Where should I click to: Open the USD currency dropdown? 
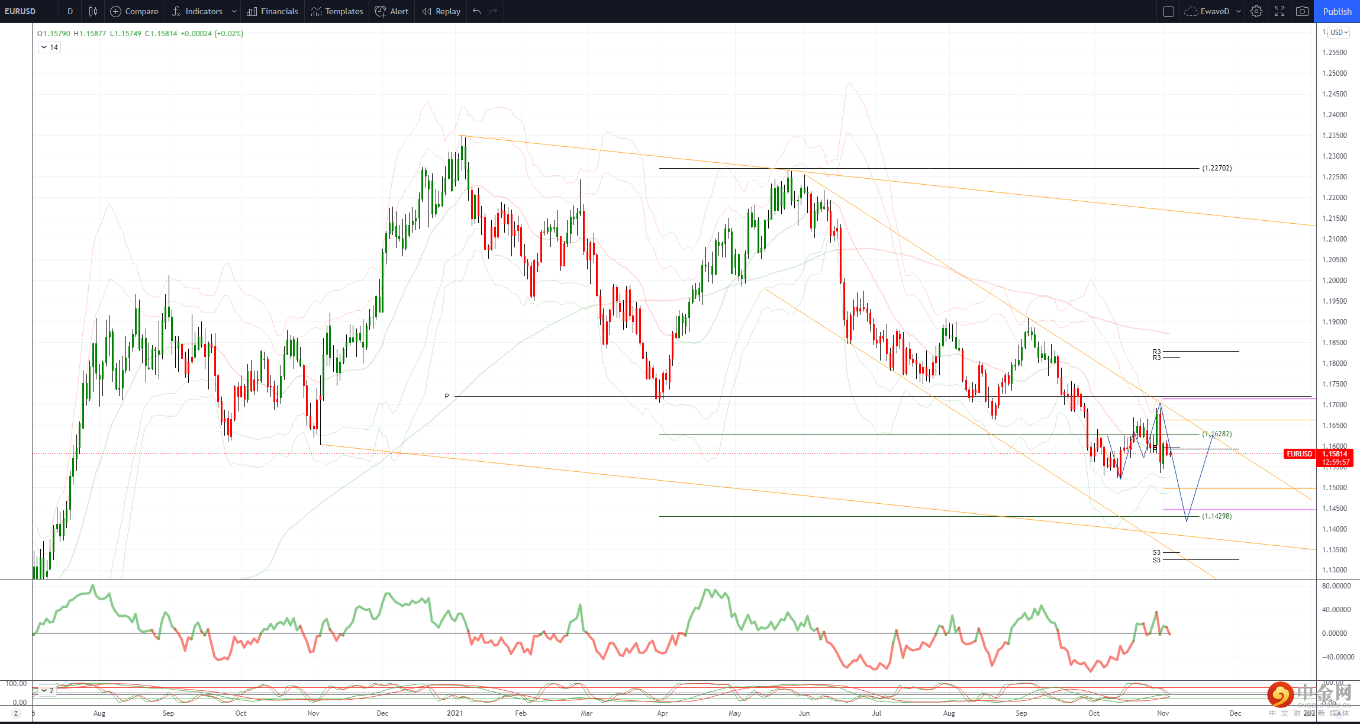click(1339, 33)
